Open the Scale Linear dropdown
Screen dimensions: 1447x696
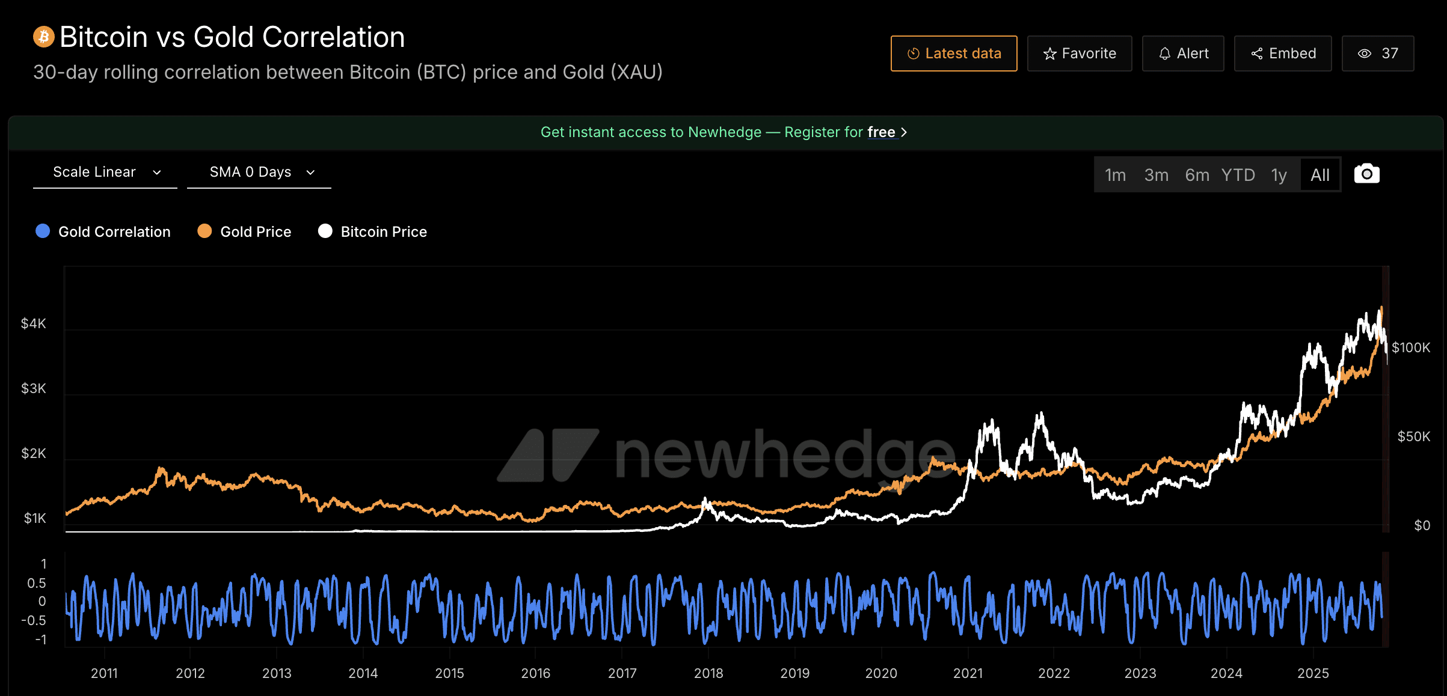[x=105, y=172]
